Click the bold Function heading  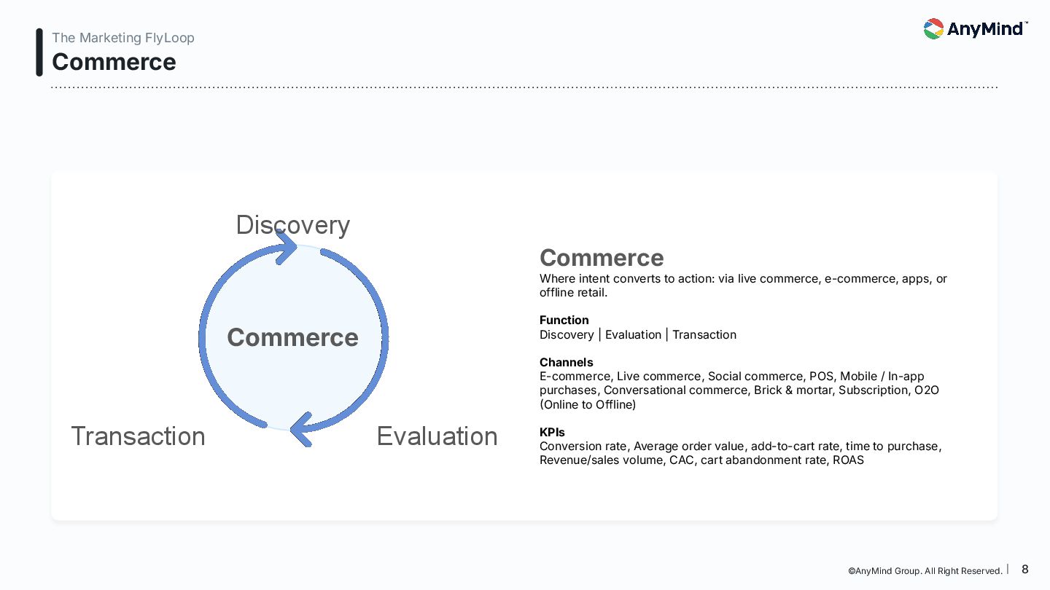coord(564,320)
